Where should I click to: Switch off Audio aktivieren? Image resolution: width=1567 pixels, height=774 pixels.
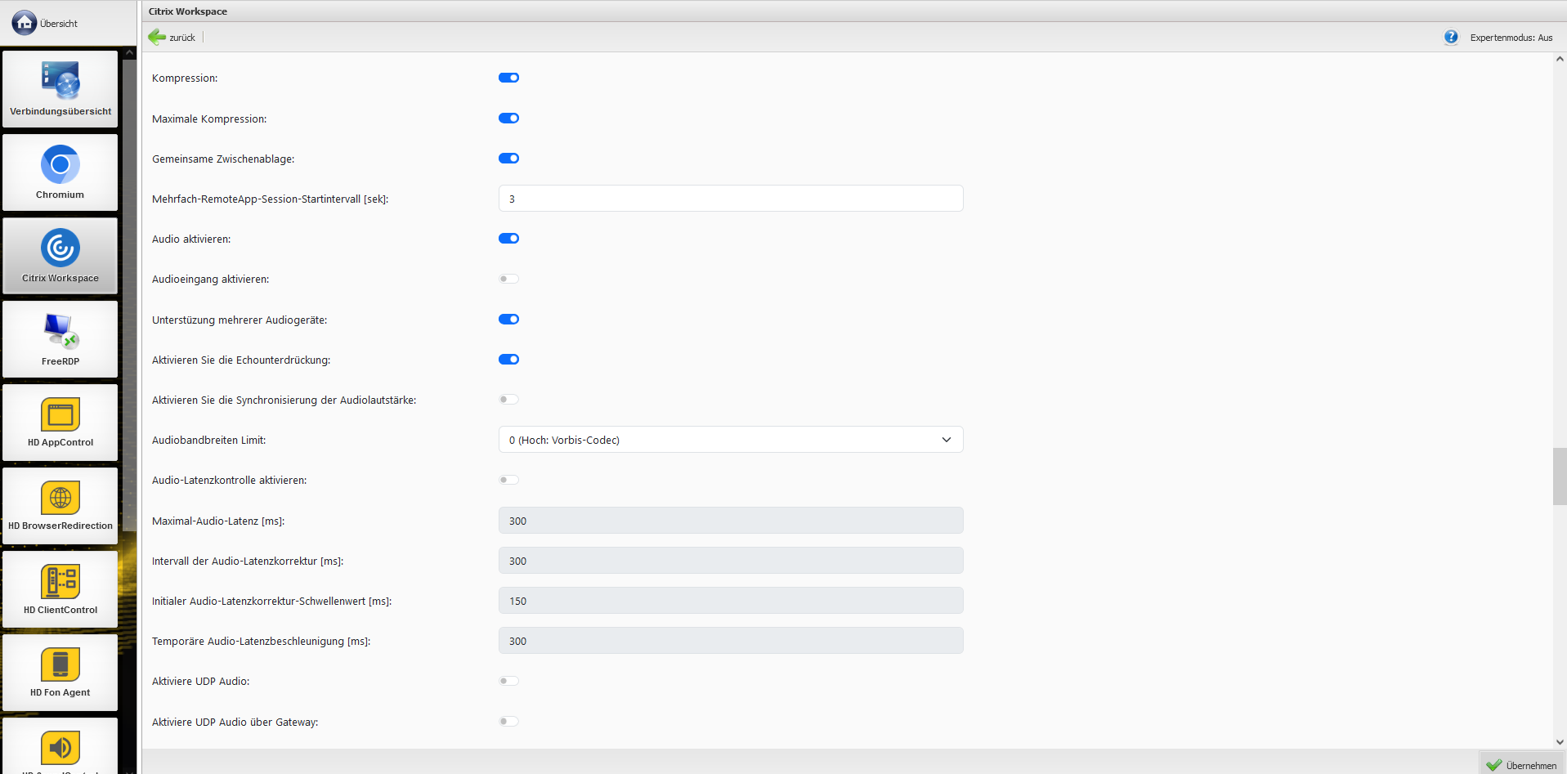pyautogui.click(x=508, y=239)
